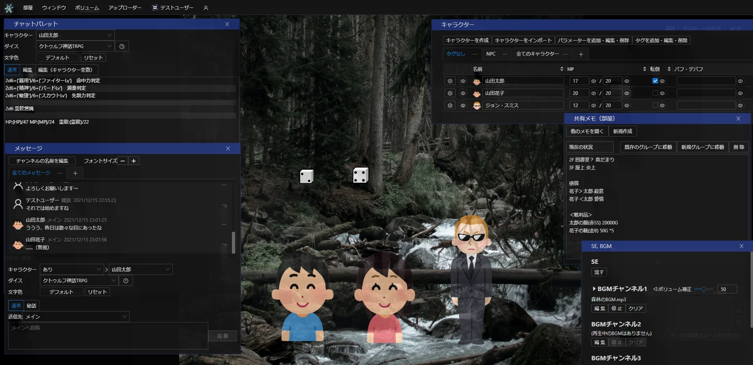Open the ウィンドウ menu
The width and height of the screenshot is (753, 365).
(x=54, y=8)
